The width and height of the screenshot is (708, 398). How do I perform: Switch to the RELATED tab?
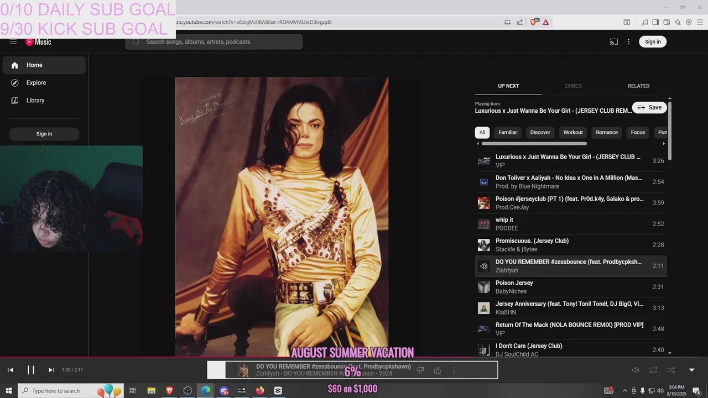pyautogui.click(x=638, y=86)
